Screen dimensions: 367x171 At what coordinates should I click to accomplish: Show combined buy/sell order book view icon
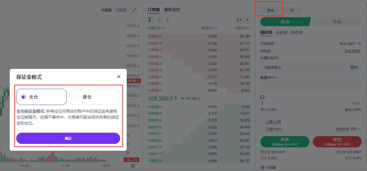coord(151,20)
